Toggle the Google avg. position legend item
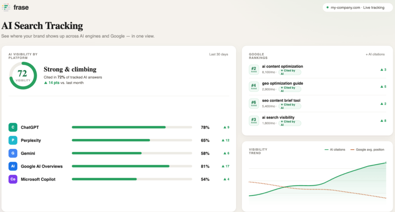This screenshot has height=212, width=395. [x=367, y=149]
